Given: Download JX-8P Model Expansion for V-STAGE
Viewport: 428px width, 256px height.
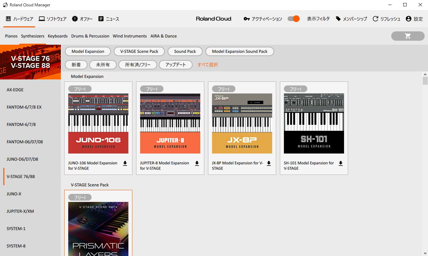Looking at the screenshot, I should [x=269, y=164].
